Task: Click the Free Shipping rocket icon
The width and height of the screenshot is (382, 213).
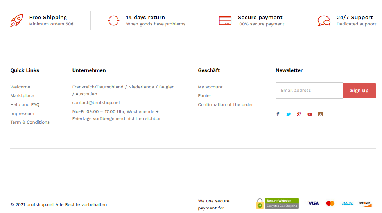Action: (x=16, y=20)
